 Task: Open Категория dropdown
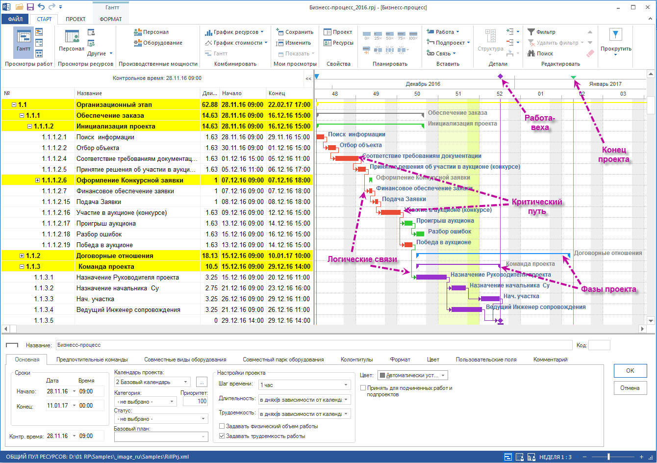[x=145, y=401]
